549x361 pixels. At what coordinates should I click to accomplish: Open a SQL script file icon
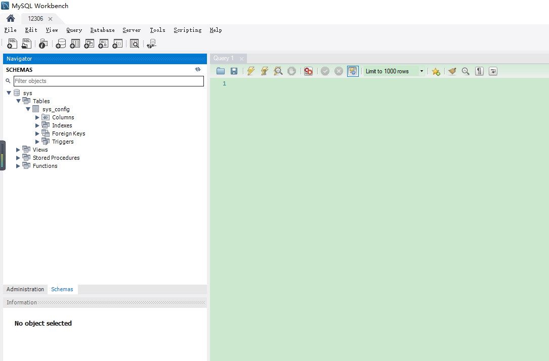(26, 43)
